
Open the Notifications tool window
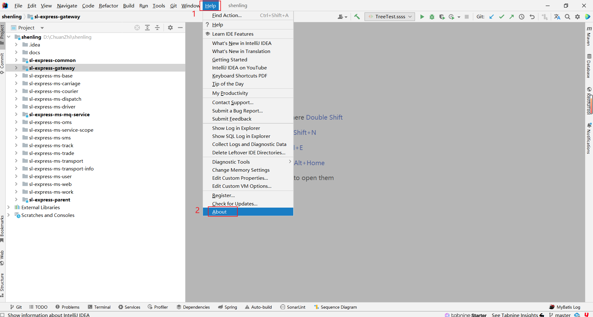(589, 138)
